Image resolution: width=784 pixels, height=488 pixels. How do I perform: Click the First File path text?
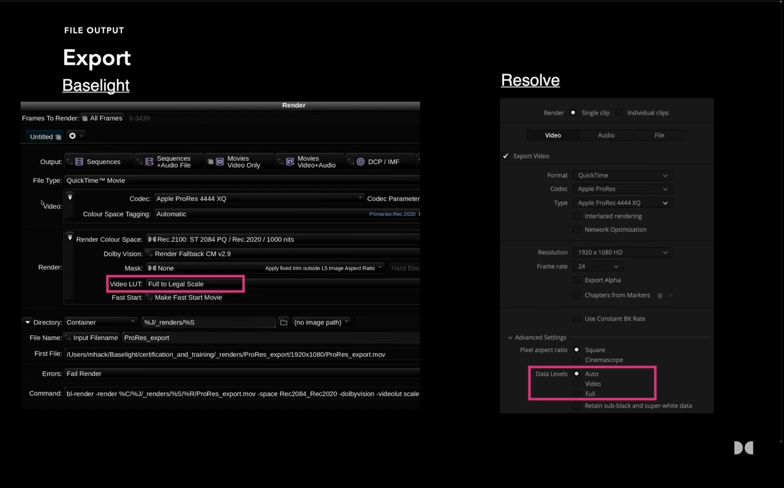click(x=226, y=355)
